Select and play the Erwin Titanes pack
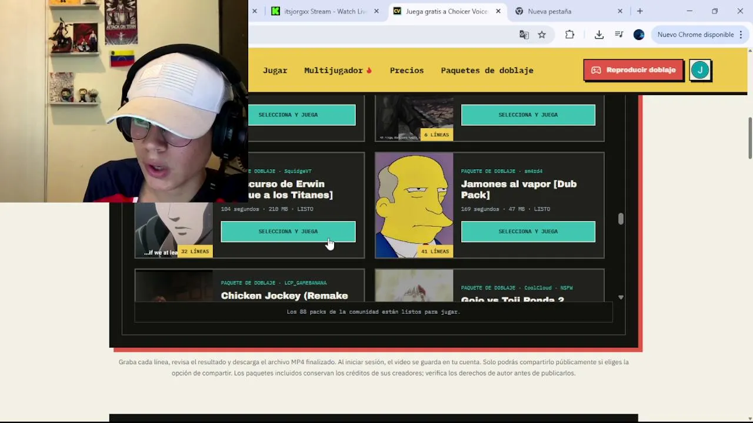 click(x=288, y=231)
